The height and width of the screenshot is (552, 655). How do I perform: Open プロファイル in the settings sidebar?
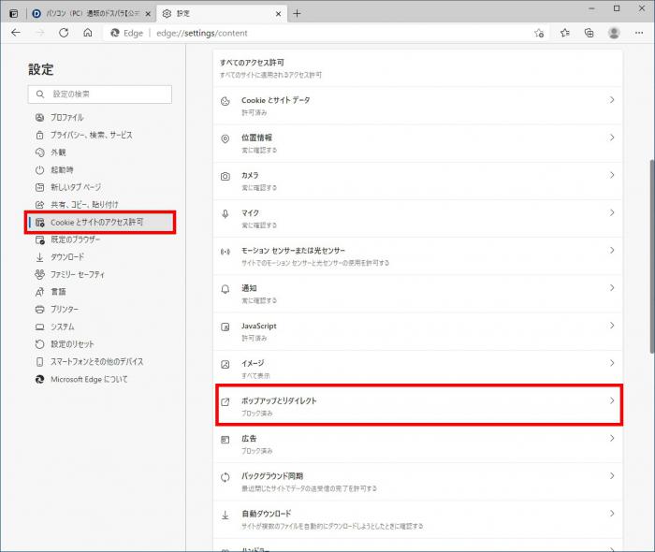(67, 118)
